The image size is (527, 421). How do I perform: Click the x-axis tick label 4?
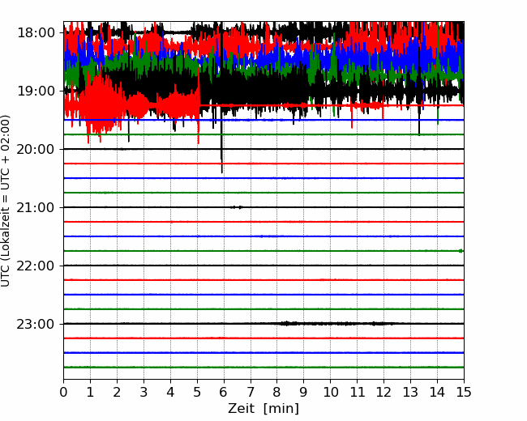tap(170, 392)
